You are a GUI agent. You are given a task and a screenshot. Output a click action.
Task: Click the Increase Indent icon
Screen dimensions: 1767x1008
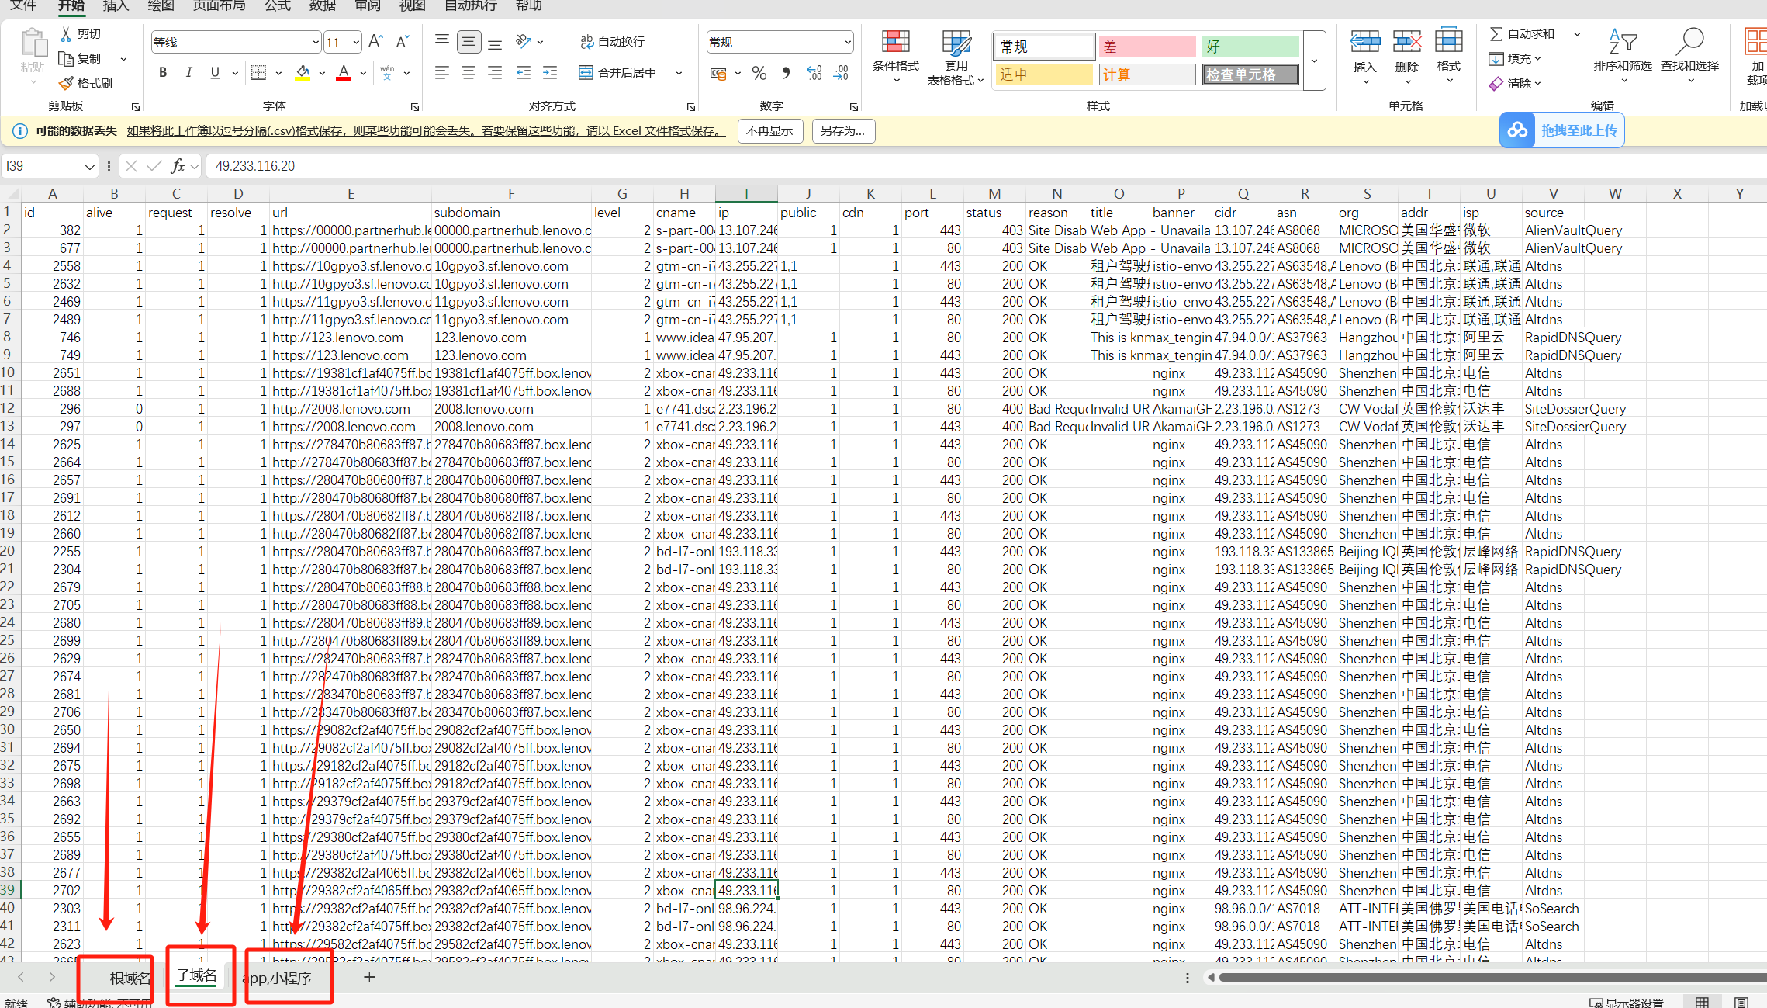[x=550, y=72]
